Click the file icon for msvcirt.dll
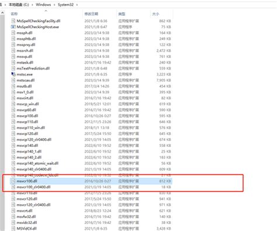 coord(13,98)
